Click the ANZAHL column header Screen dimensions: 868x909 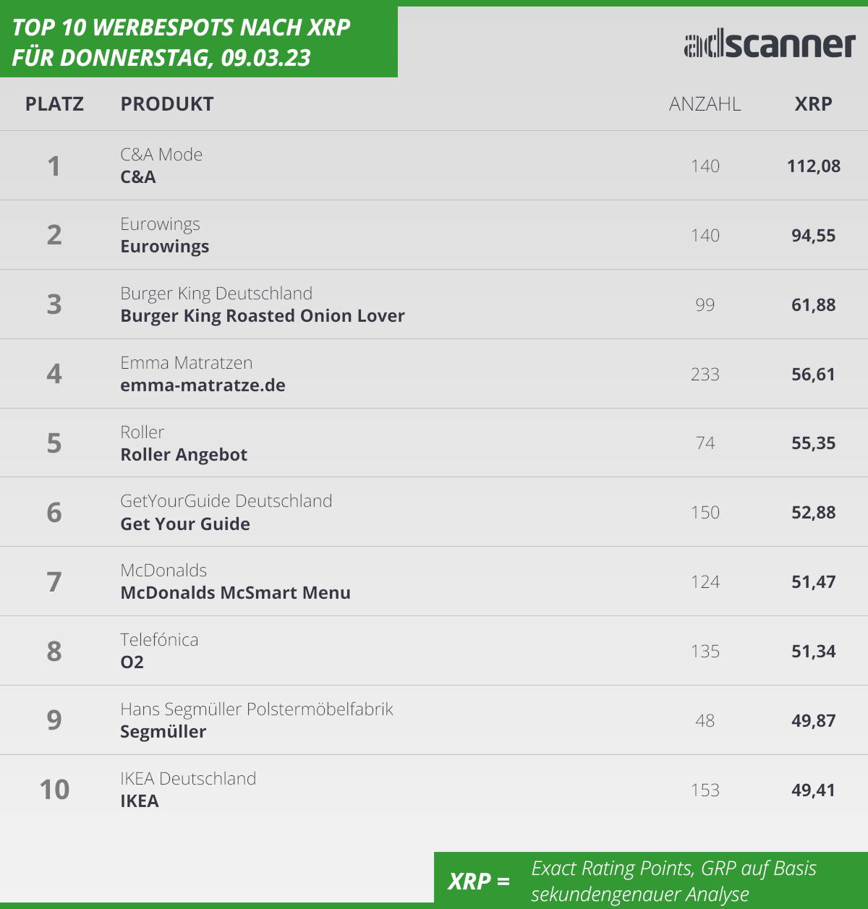[705, 104]
